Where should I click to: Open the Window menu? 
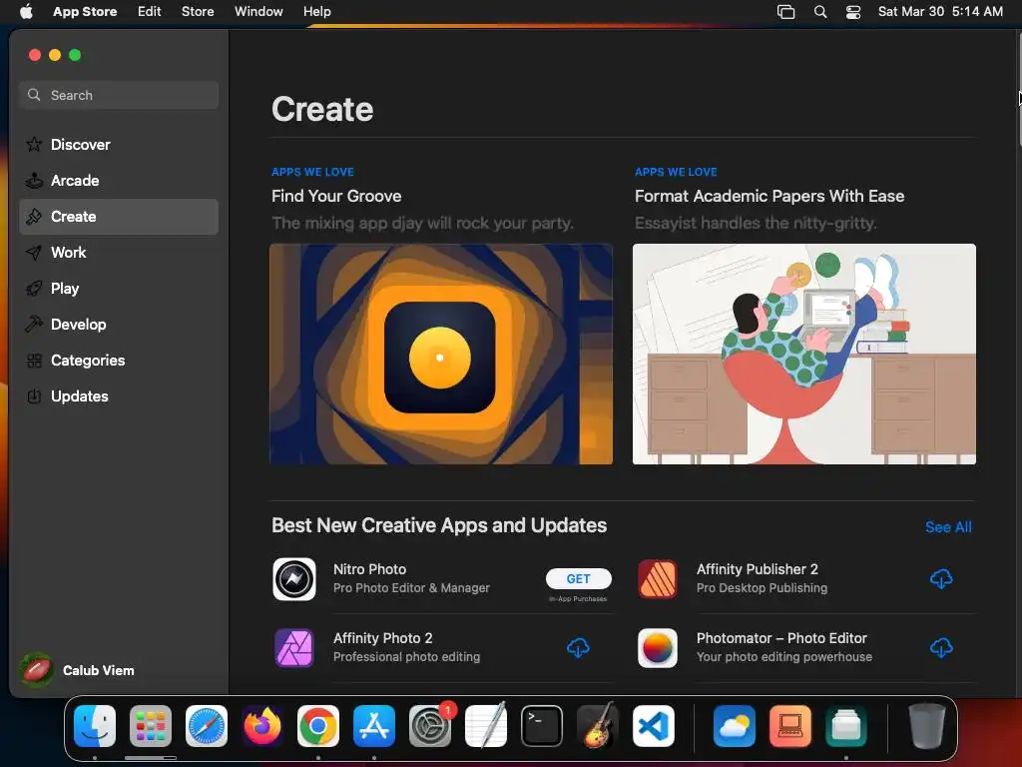(x=258, y=11)
